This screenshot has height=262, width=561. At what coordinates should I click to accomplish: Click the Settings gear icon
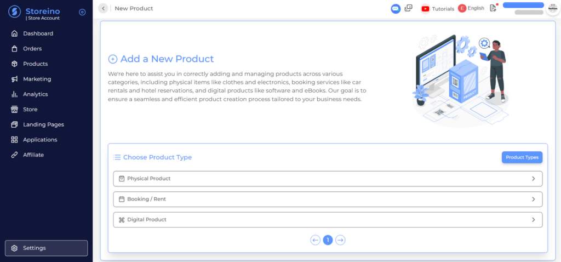[14, 248]
